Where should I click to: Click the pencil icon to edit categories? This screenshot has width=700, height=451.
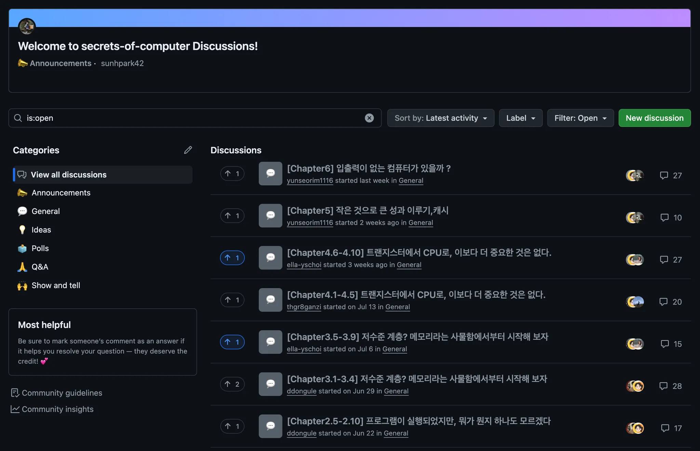188,150
